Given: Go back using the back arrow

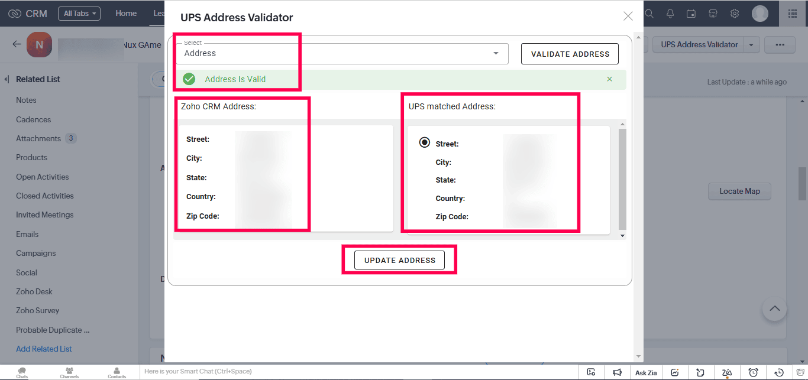Looking at the screenshot, I should pyautogui.click(x=17, y=44).
